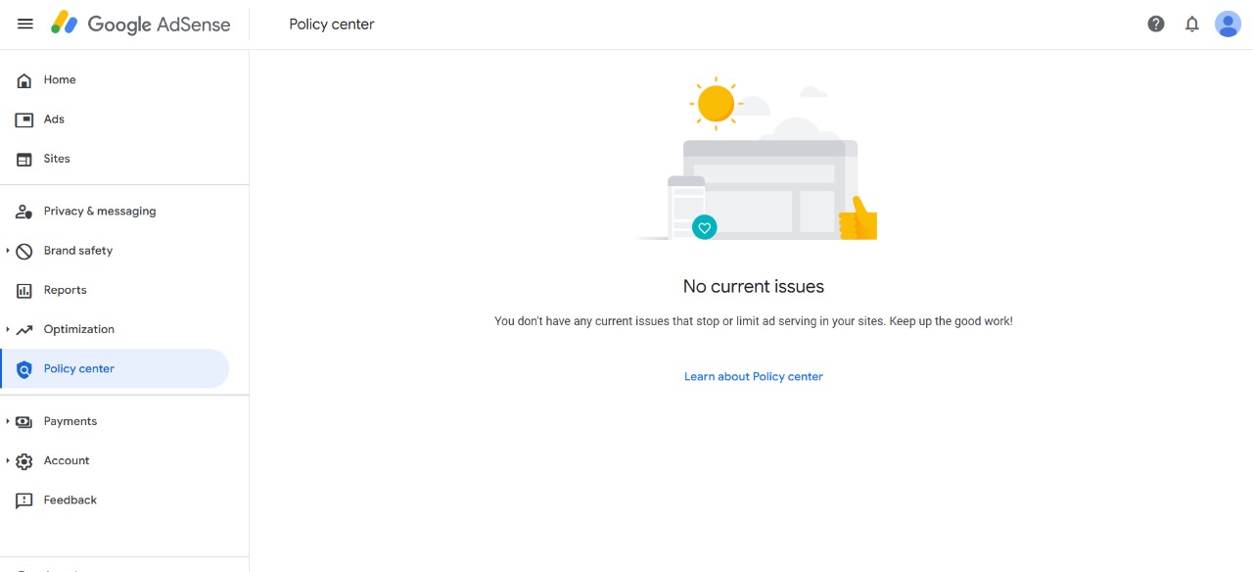This screenshot has width=1253, height=572.
Task: Open the user account avatar
Action: (x=1228, y=24)
